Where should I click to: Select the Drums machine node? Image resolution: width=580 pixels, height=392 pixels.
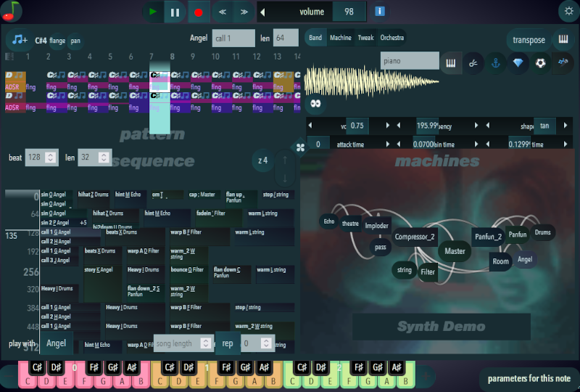pos(542,232)
